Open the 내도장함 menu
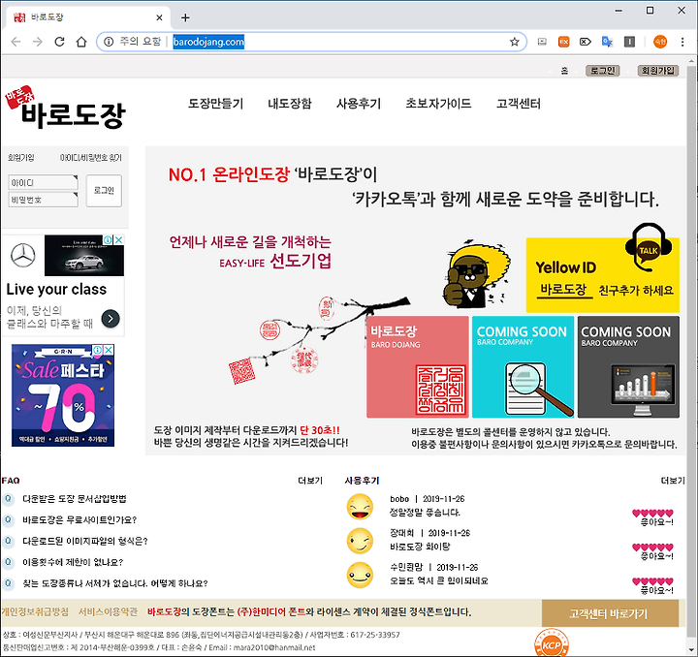 click(x=290, y=104)
